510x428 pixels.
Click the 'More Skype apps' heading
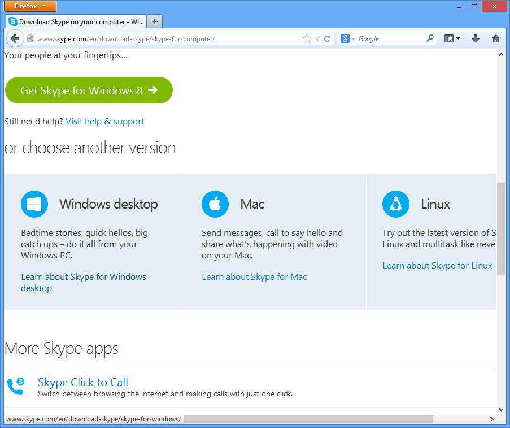(x=62, y=348)
